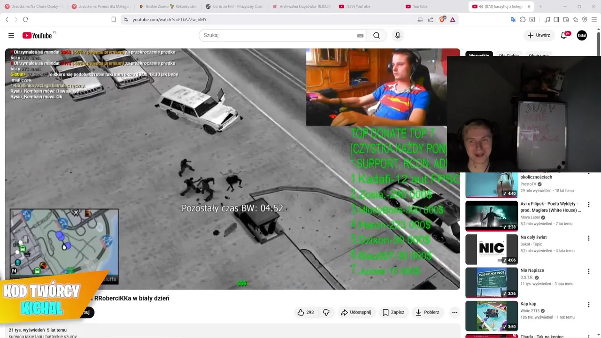Open a new browser tab
The image size is (601, 338).
[x=540, y=7]
